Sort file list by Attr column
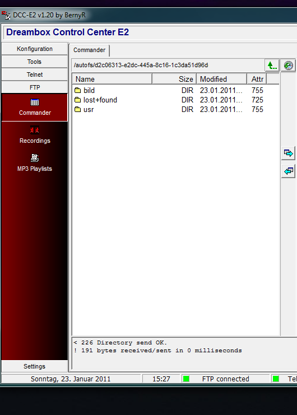This screenshot has width=297, height=415. pos(257,79)
